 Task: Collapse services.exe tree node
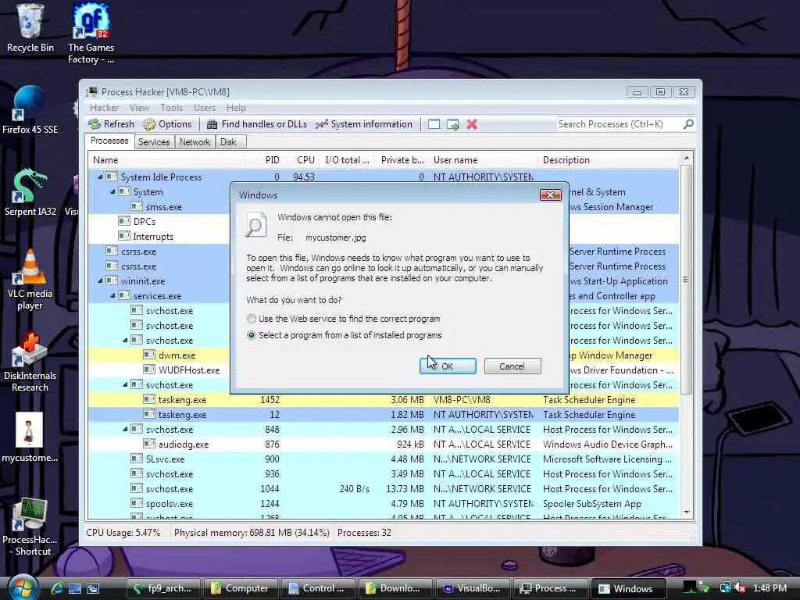click(112, 296)
